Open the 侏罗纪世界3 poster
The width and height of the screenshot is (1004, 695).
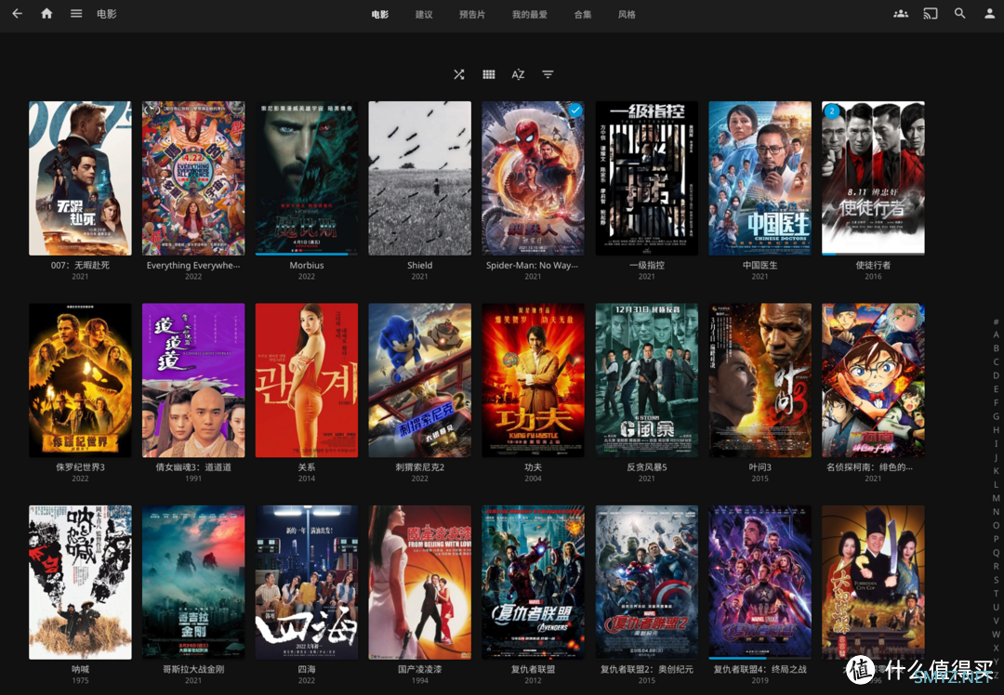tap(80, 380)
